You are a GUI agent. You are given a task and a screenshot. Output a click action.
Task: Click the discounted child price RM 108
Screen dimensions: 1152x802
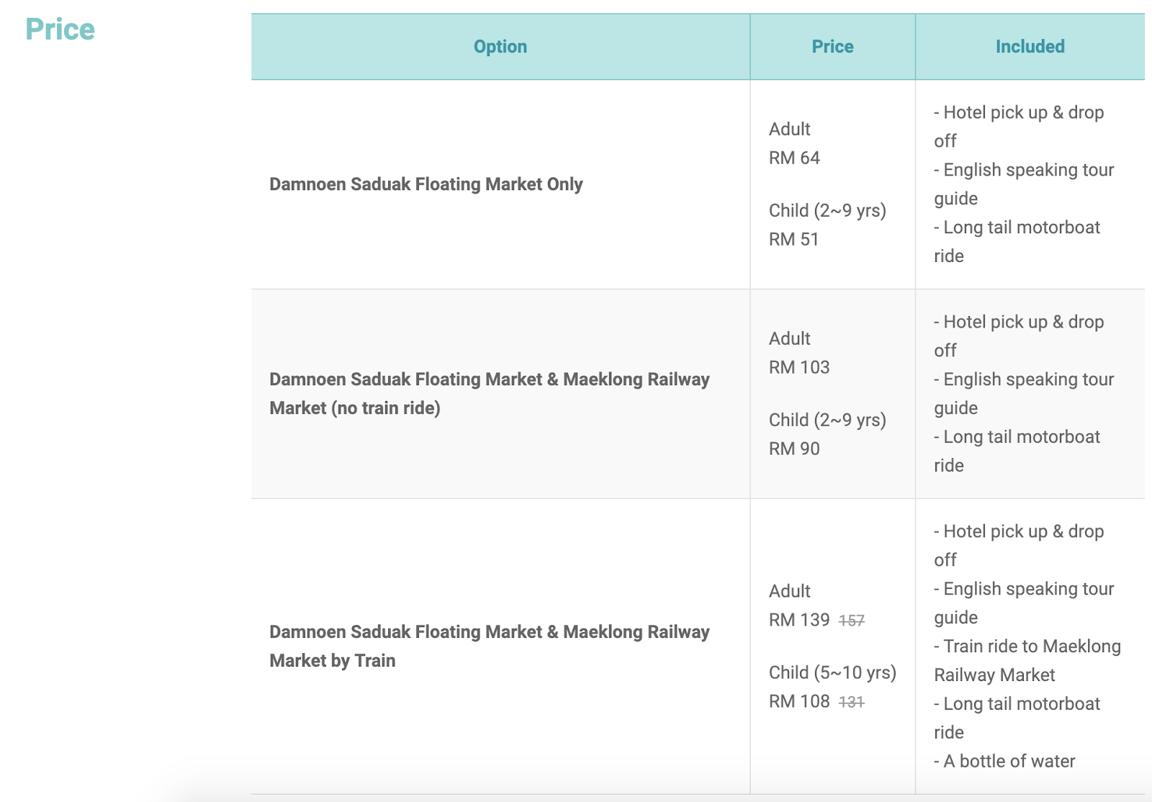pyautogui.click(x=799, y=701)
